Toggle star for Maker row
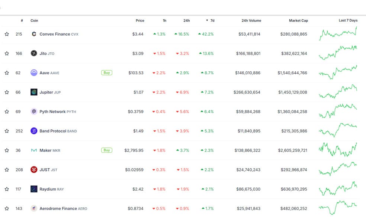The width and height of the screenshot is (366, 217). pyautogui.click(x=7, y=150)
